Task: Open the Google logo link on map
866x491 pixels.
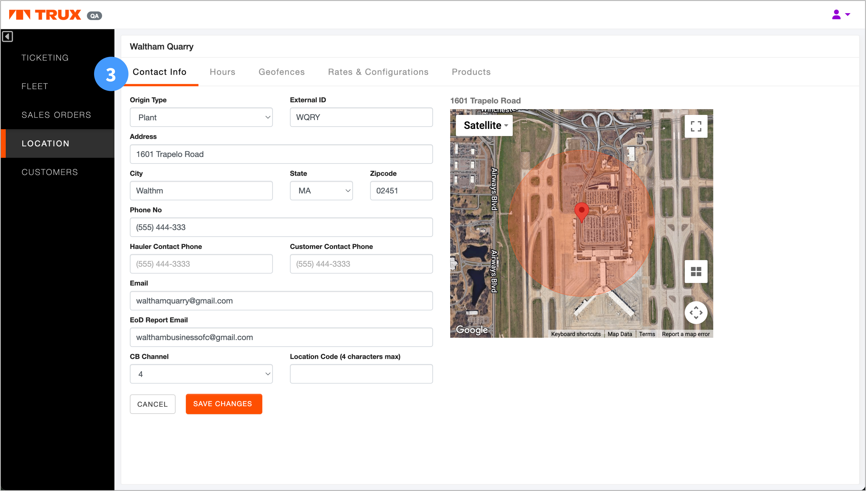Action: point(471,329)
